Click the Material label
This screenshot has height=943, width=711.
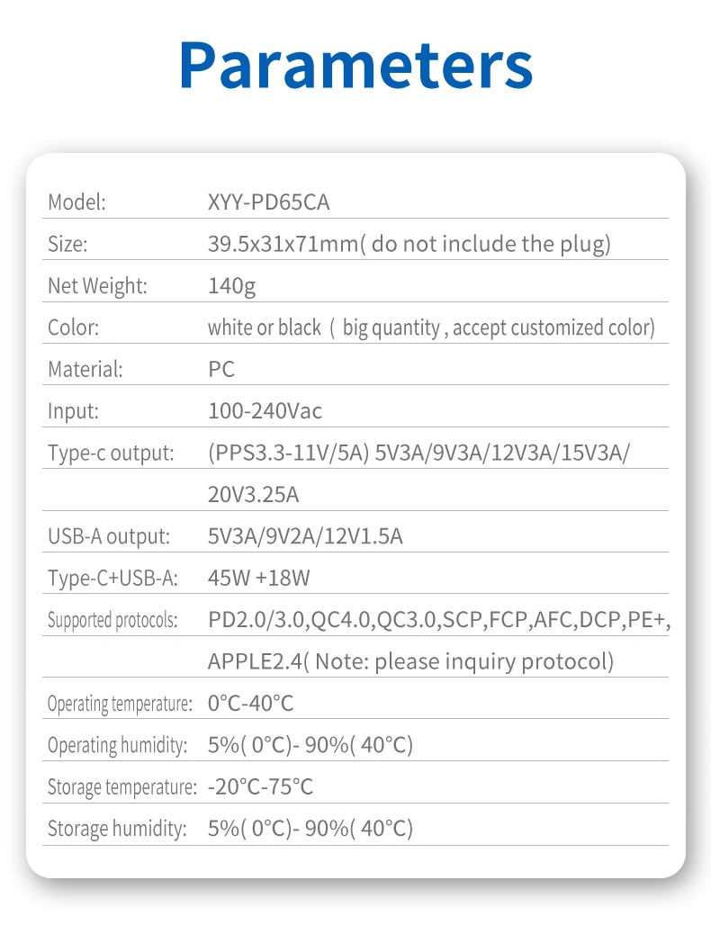coord(85,369)
